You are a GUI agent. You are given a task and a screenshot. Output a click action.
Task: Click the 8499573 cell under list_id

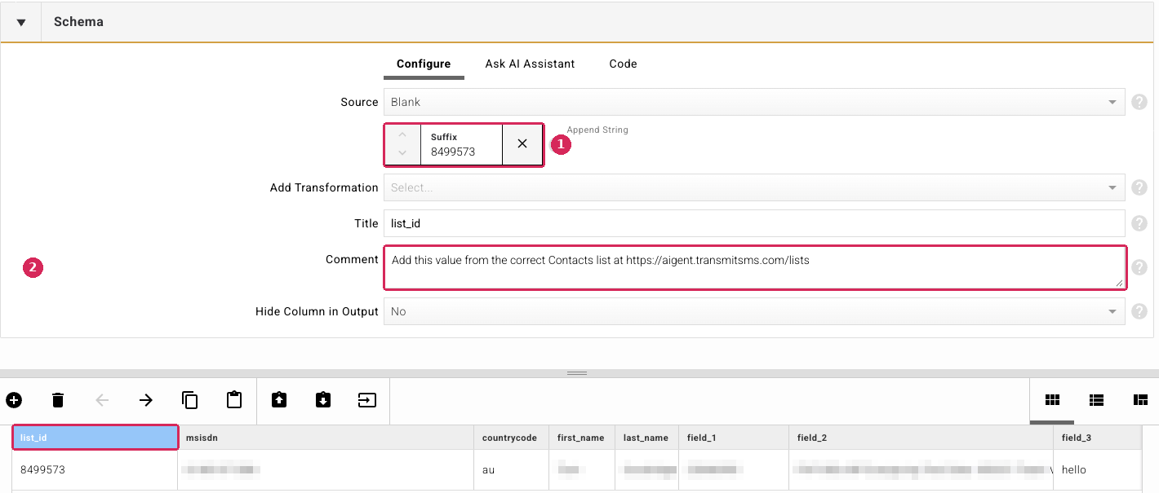click(95, 469)
